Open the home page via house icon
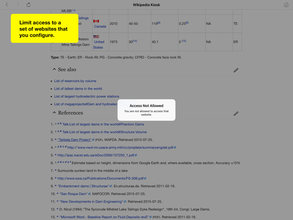The image size is (293, 220). point(286,5)
